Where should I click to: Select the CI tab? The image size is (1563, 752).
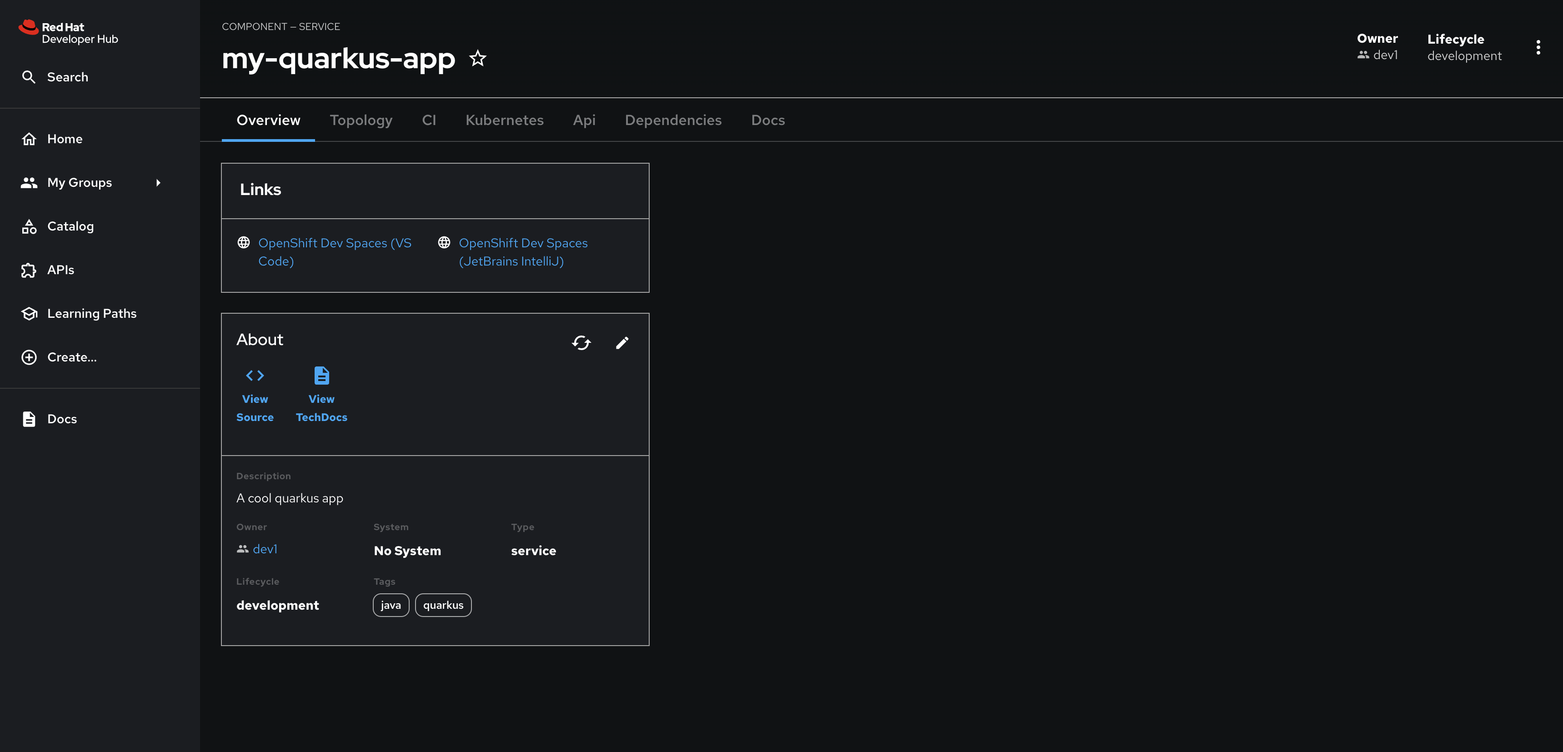coord(429,120)
